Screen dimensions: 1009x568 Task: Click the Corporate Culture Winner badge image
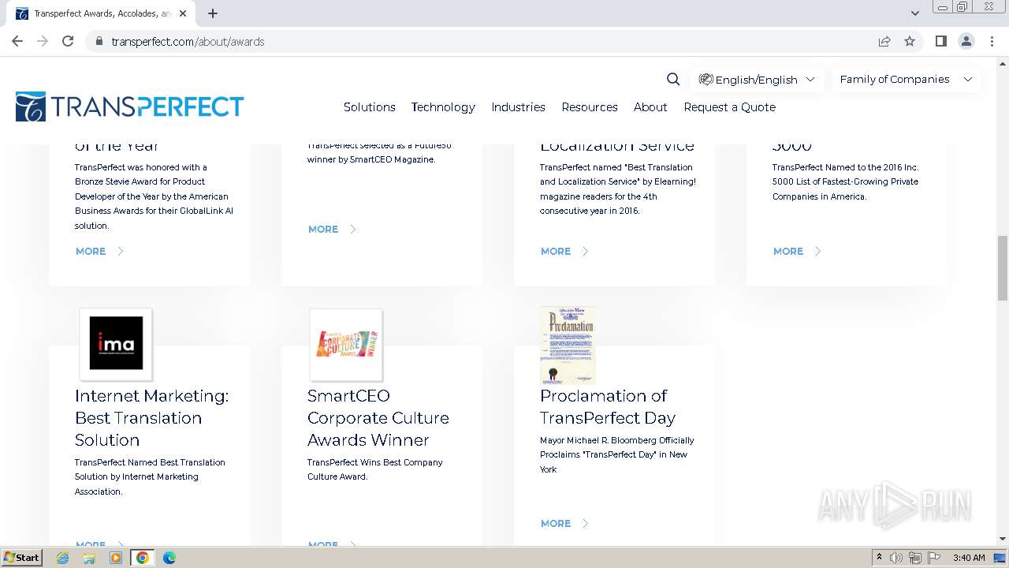(x=346, y=344)
